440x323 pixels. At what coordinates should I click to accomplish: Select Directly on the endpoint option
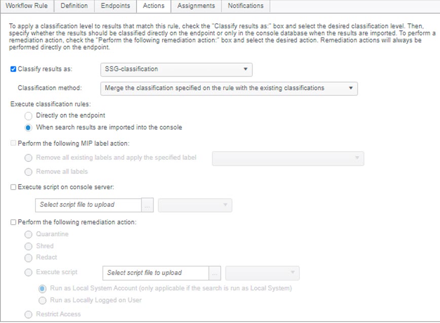28,116
